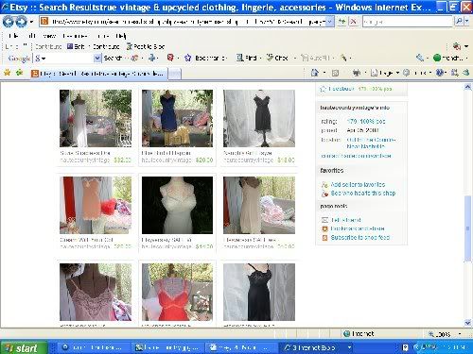This screenshot has width=473, height=354.
Task: Click the Feeds icon in command bar
Action: coord(335,73)
